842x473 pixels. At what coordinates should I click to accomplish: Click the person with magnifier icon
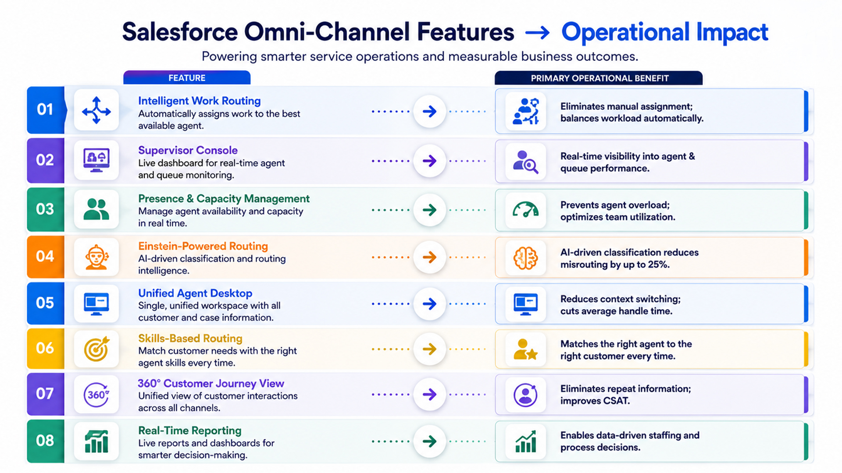pyautogui.click(x=525, y=162)
